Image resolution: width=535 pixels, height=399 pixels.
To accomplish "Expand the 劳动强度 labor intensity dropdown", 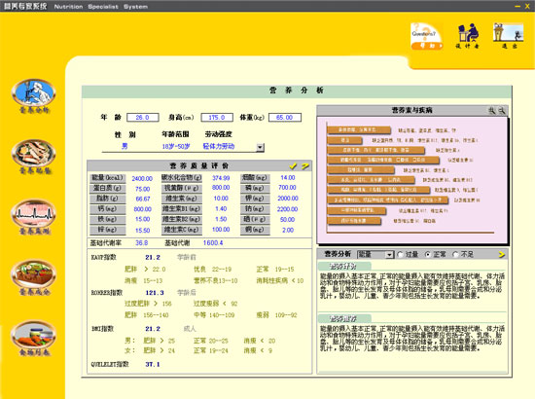I will (260, 147).
